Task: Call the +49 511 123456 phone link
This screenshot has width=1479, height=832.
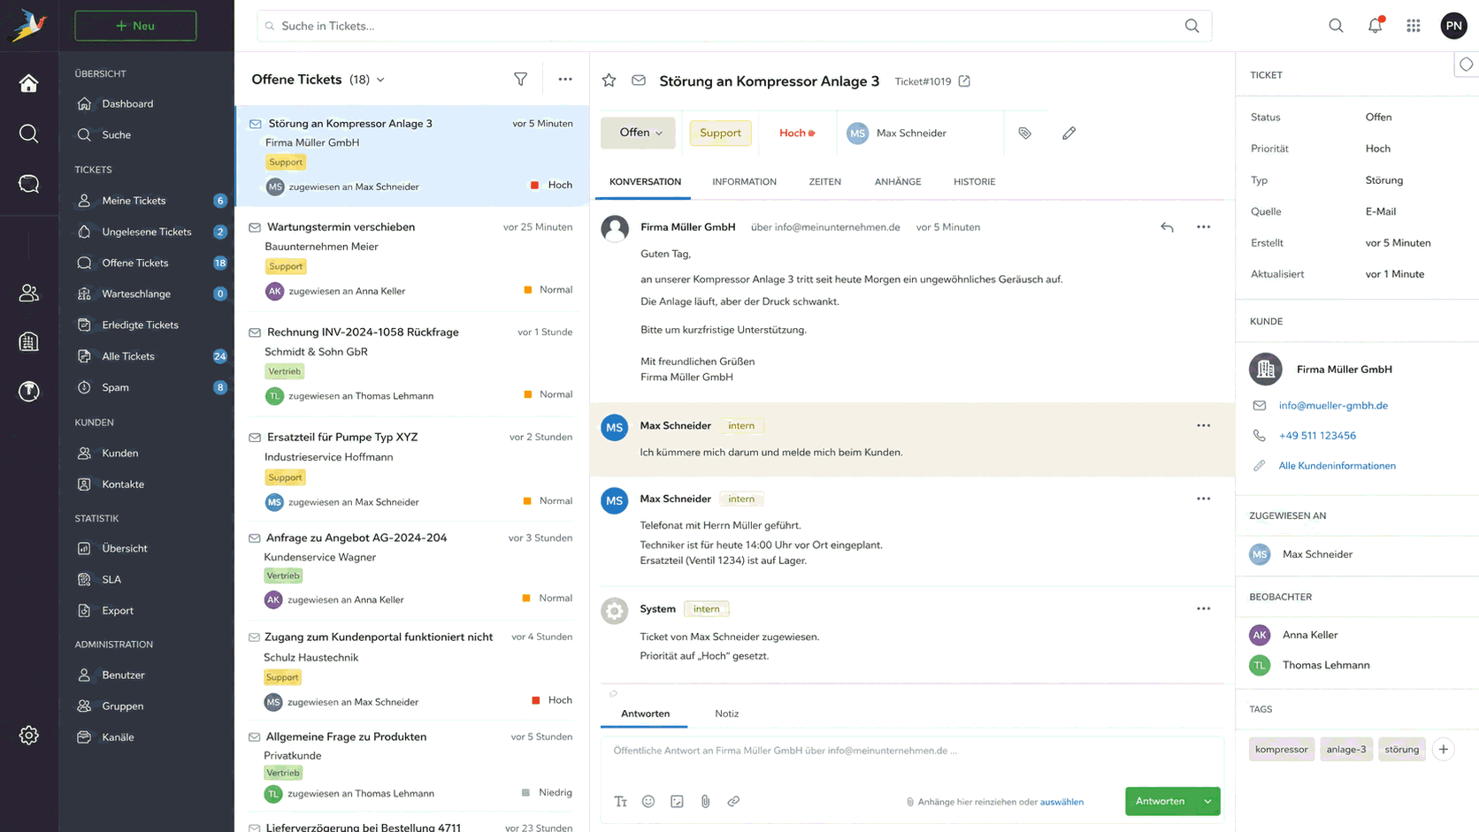Action: 1316,435
